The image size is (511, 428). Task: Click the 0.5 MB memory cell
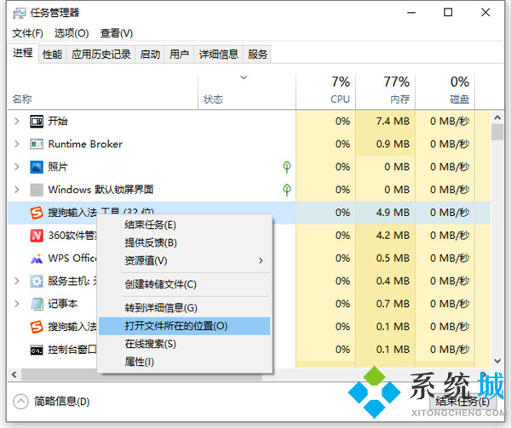[385, 259]
